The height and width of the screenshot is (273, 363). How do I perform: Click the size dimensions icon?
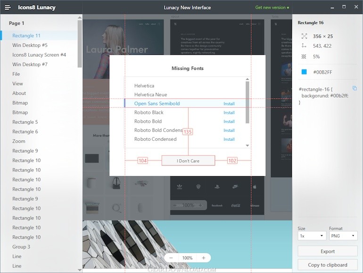click(x=304, y=36)
